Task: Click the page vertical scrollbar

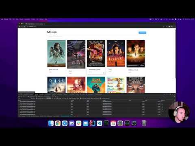Action: pyautogui.click(x=175, y=54)
